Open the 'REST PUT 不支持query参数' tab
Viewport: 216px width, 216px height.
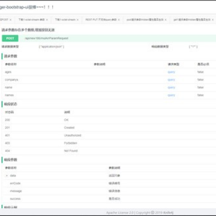point(101,20)
